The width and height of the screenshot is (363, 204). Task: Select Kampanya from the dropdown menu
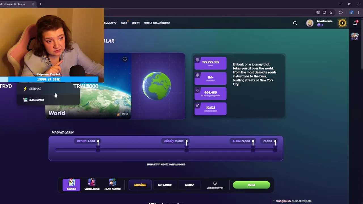point(48,100)
